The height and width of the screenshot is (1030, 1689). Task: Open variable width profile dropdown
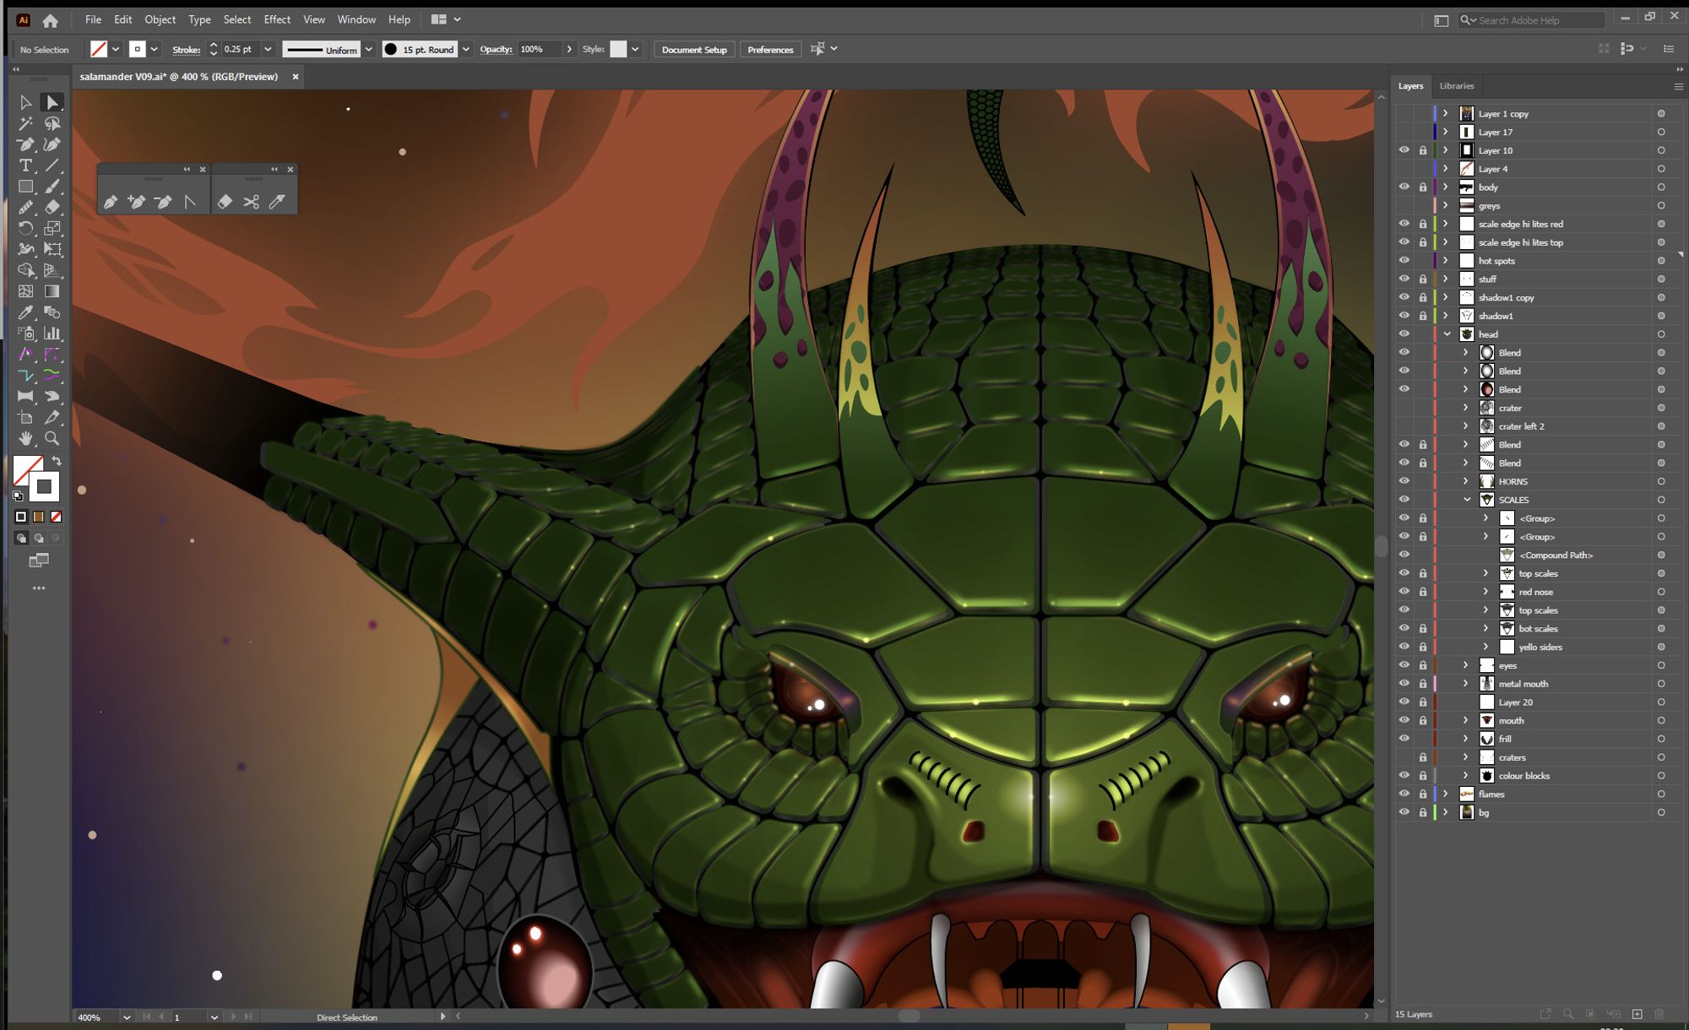tap(368, 50)
